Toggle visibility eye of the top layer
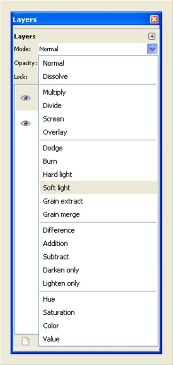The height and width of the screenshot is (365, 173). pyautogui.click(x=26, y=98)
